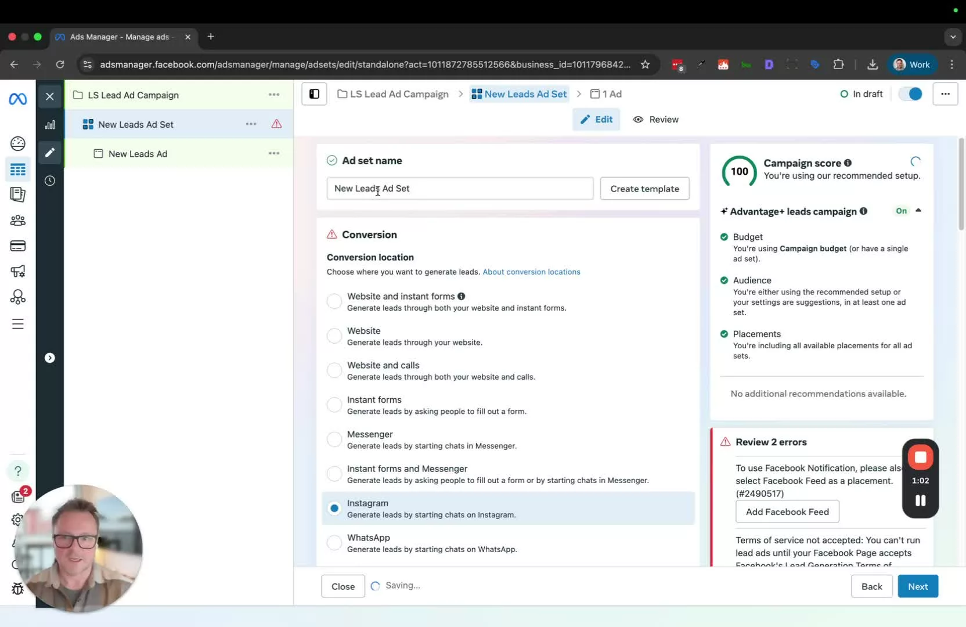This screenshot has height=627, width=966.
Task: Open options menu for LS Lead Ad Campaign
Action: click(274, 95)
